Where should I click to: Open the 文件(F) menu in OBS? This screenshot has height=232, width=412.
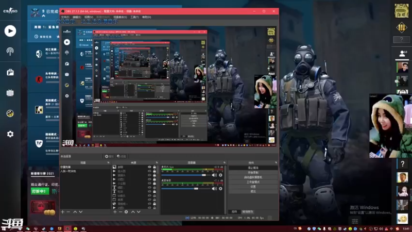point(65,17)
